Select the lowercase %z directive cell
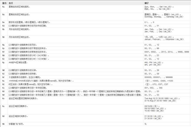This screenshot has width=191, height=127. coord(3,81)
